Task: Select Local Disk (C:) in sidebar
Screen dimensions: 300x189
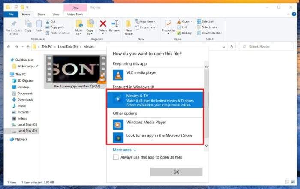Action: click(x=27, y=125)
